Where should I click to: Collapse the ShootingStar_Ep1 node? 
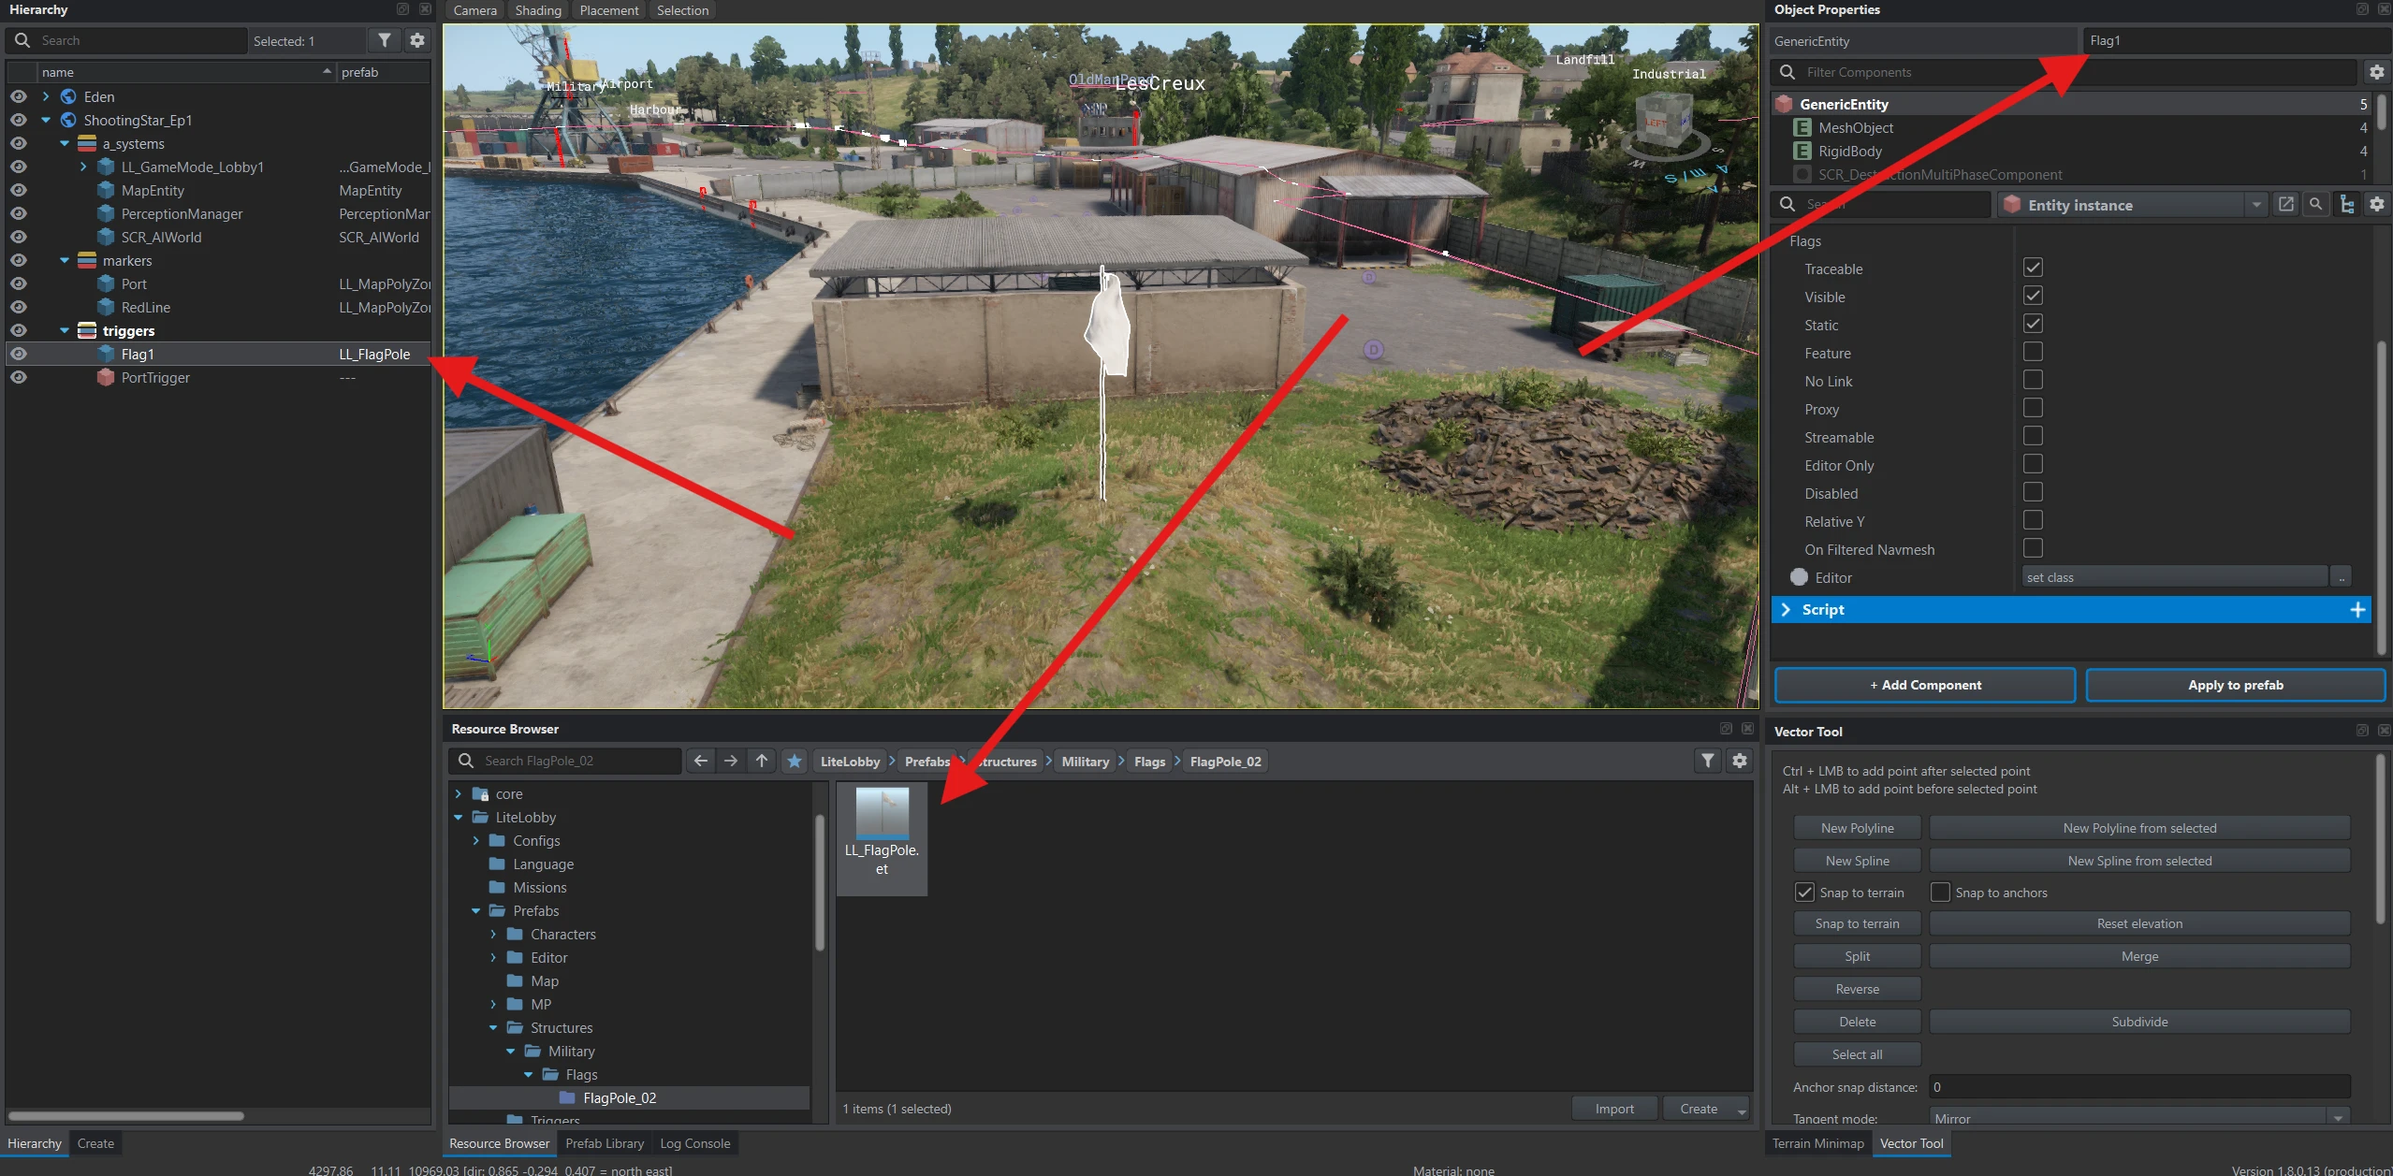click(x=46, y=121)
